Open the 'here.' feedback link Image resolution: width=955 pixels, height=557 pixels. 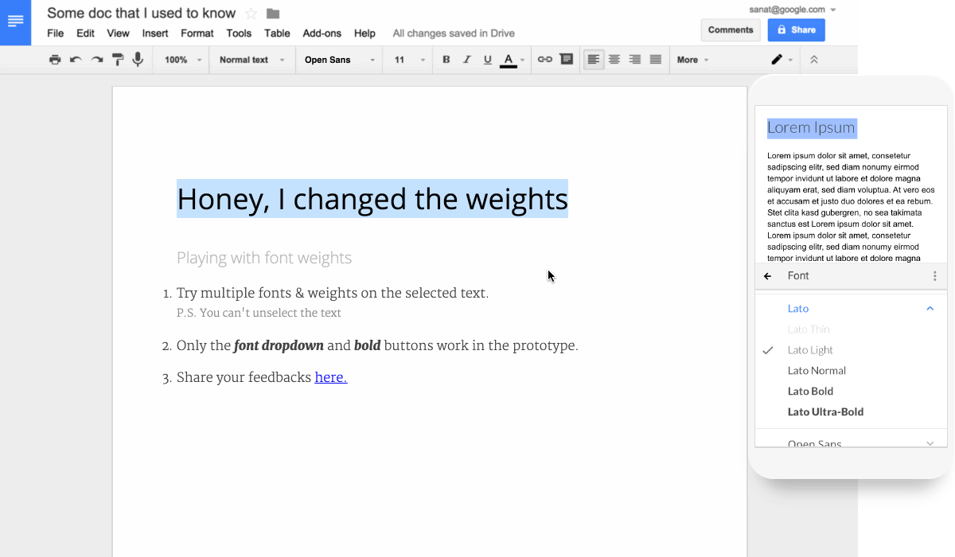pos(331,377)
